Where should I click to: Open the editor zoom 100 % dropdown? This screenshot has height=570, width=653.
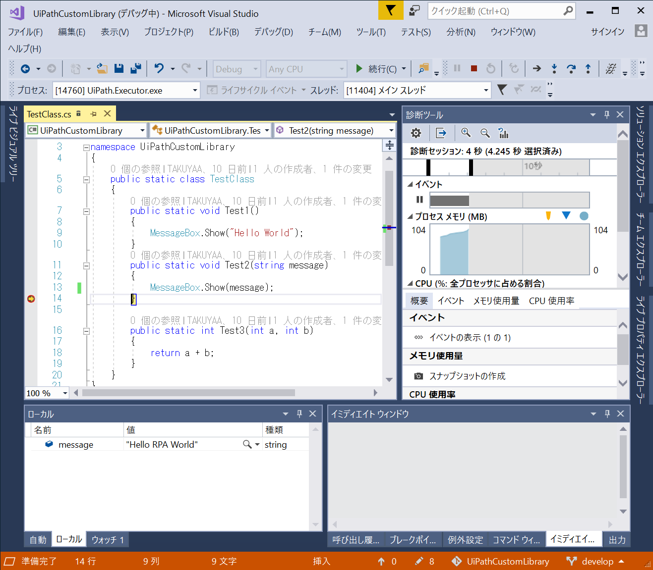(65, 393)
